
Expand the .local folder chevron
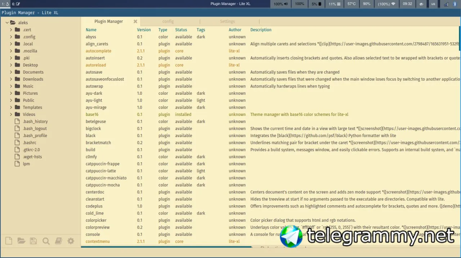pyautogui.click(x=11, y=44)
